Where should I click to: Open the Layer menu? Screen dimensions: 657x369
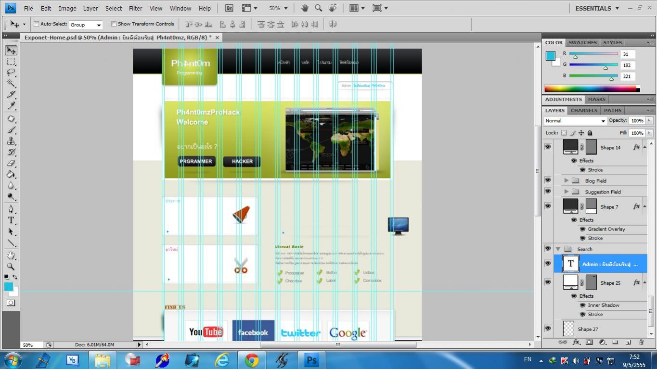(x=90, y=8)
